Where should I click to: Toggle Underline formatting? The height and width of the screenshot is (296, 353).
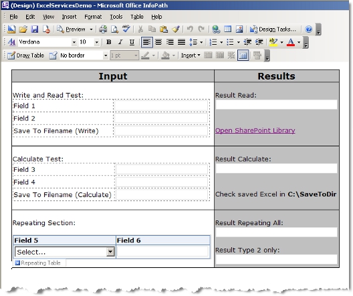(132, 42)
